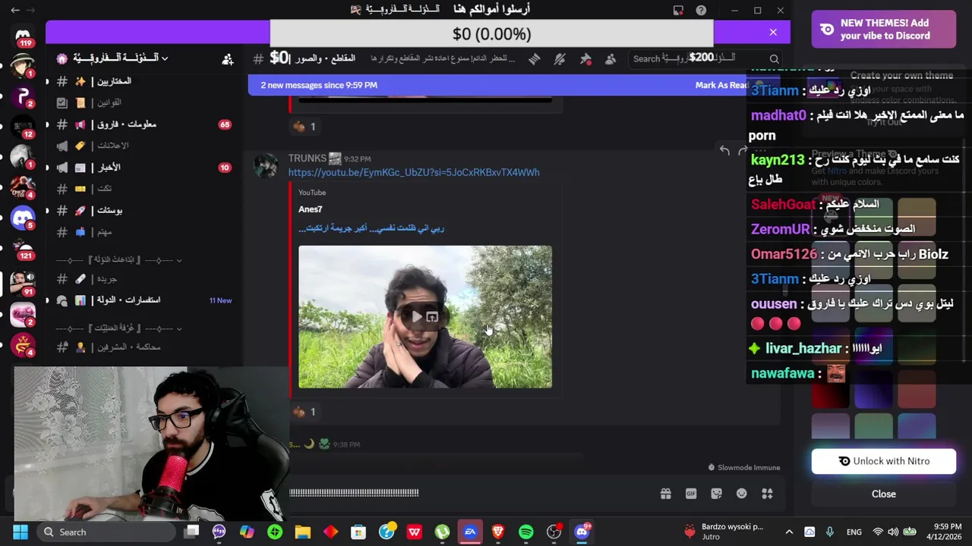Open the بوستات channel
Viewport: 972px width, 546px height.
tap(143, 211)
